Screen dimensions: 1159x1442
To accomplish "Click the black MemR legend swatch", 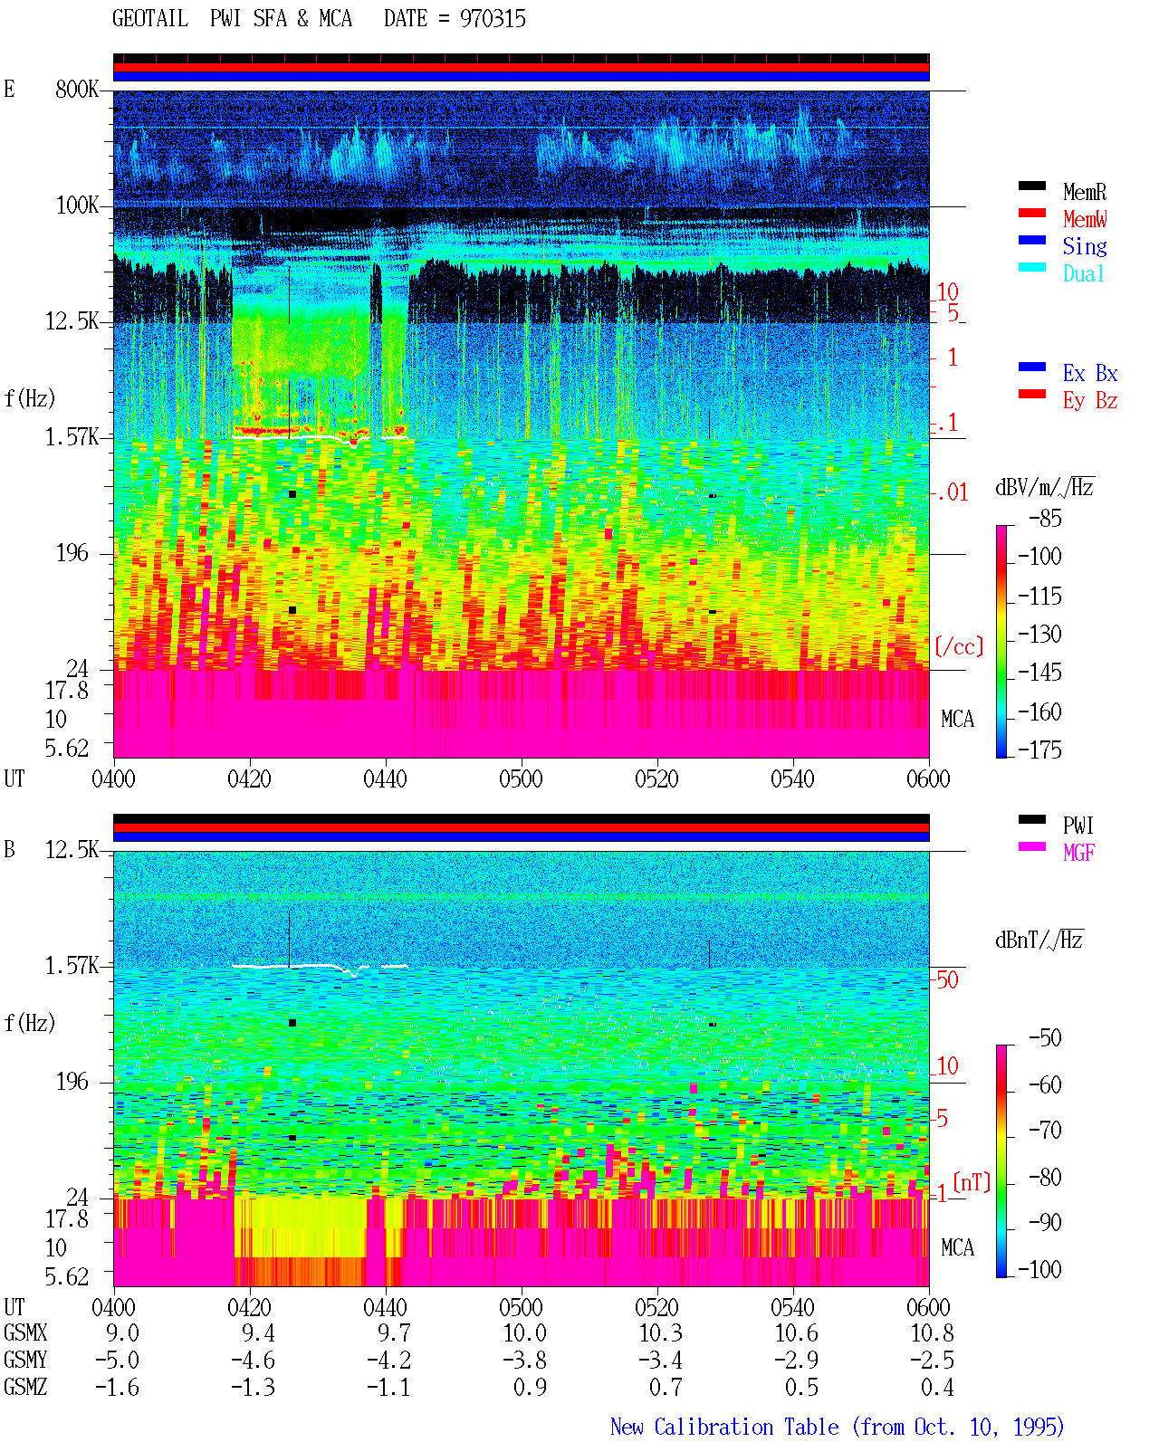I will click(x=1031, y=186).
